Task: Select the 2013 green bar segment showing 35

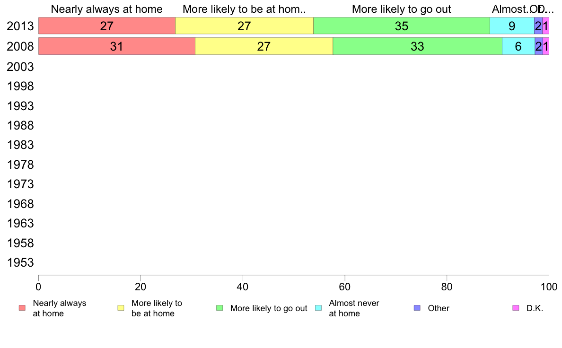Action: tap(402, 26)
